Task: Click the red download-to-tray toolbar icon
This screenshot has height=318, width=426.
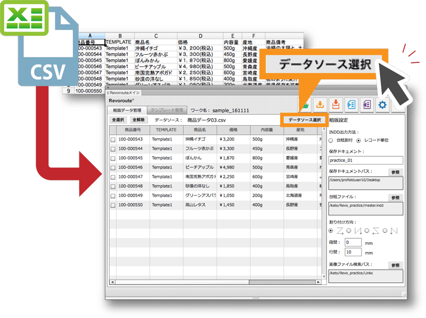Action: click(336, 104)
